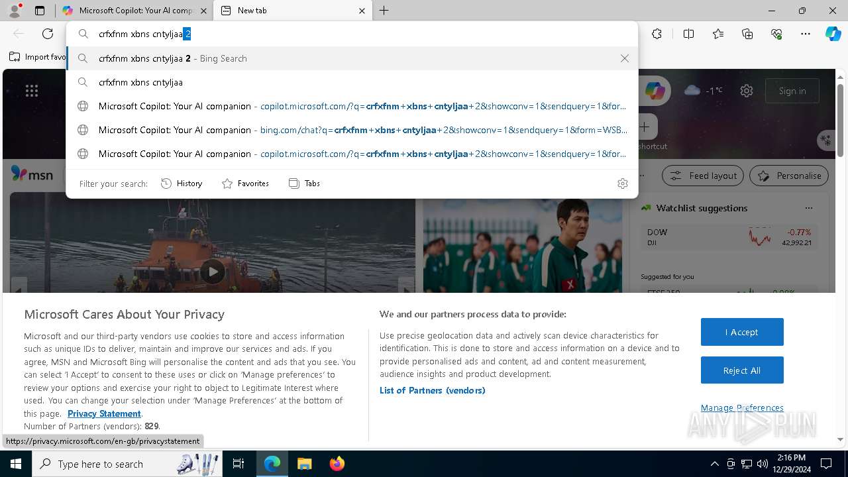
Task: Accept privacy cookies with I Accept
Action: [x=742, y=332]
